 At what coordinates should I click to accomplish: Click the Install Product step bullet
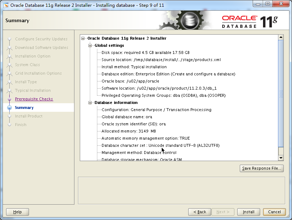click(10, 116)
